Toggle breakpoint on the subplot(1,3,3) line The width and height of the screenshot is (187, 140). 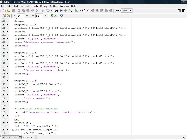8,80
